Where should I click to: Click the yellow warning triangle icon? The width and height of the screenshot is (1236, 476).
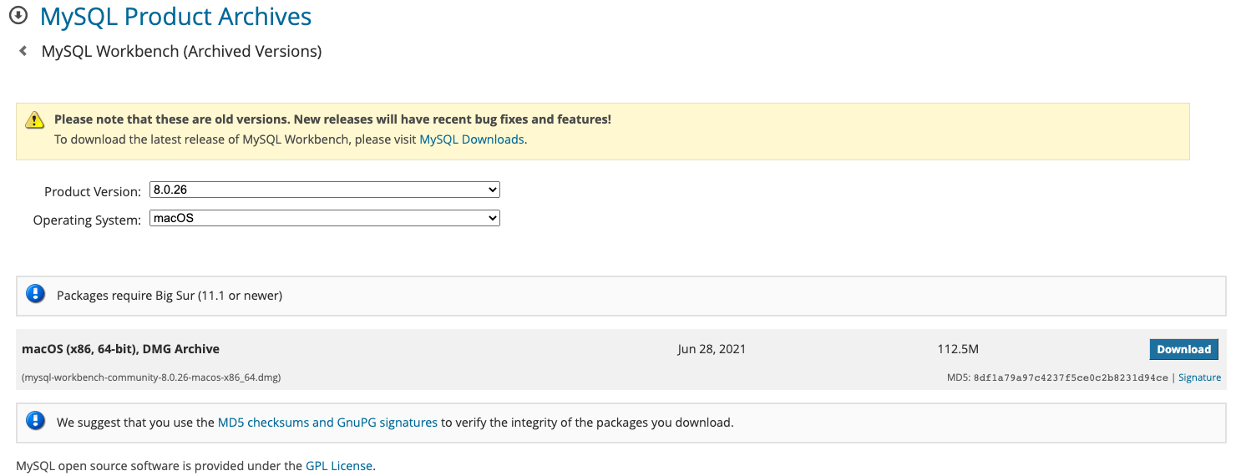tap(34, 119)
